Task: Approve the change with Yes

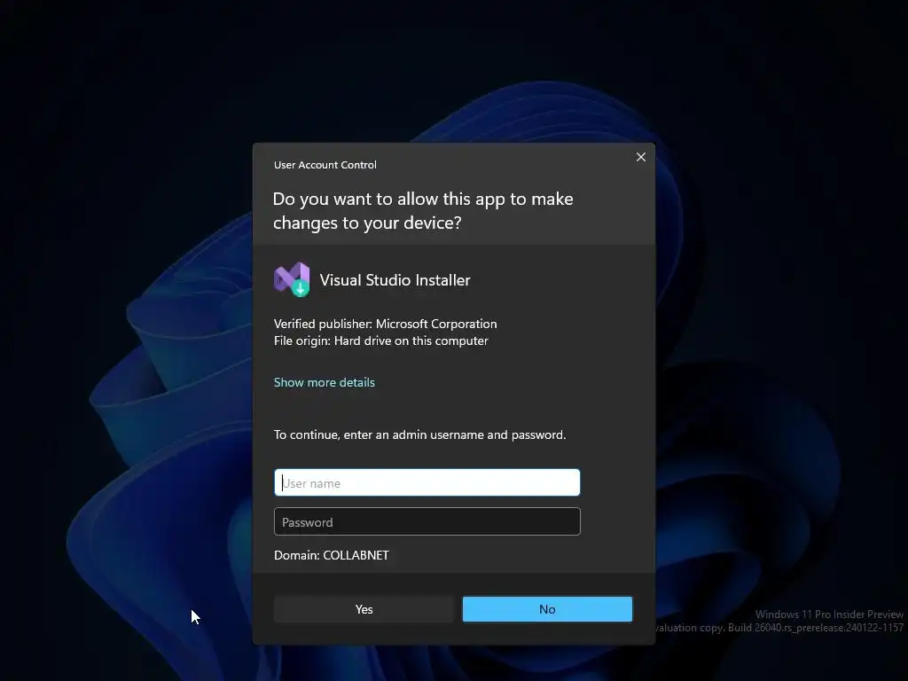Action: [364, 609]
